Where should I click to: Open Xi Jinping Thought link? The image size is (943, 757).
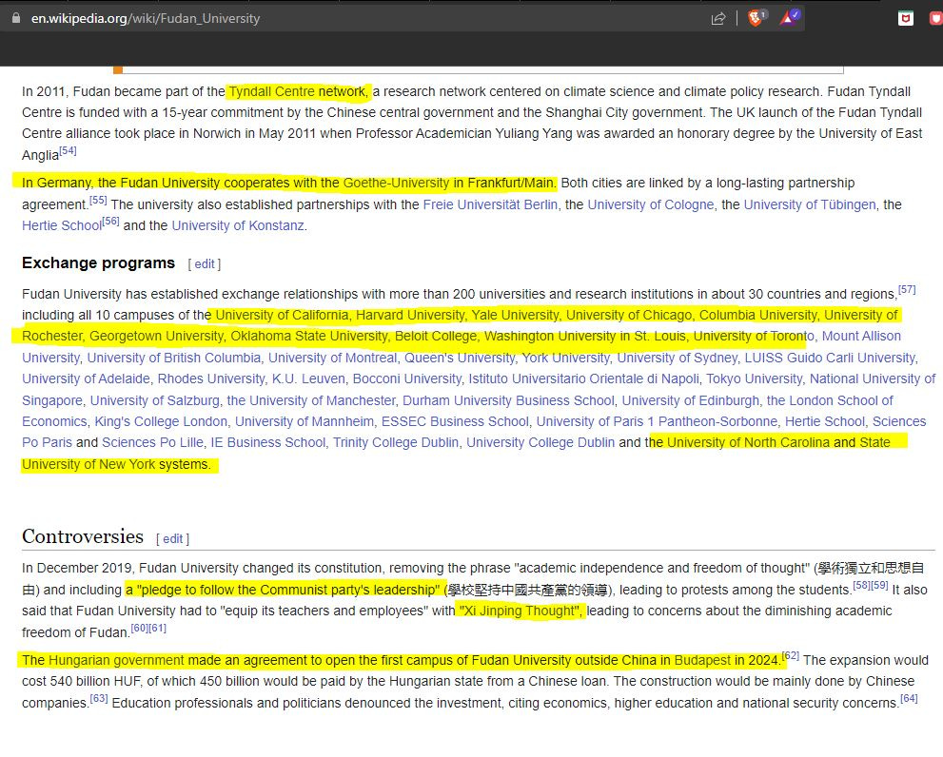pyautogui.click(x=521, y=611)
